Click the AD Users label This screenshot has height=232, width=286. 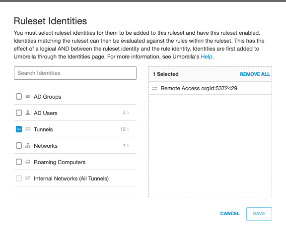46,113
